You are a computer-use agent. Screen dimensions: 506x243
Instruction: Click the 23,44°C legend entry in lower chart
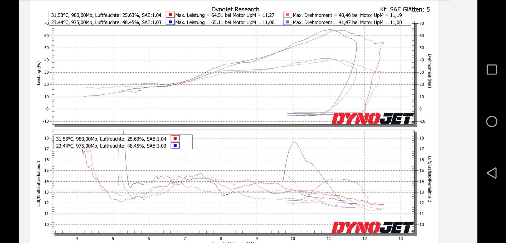click(111, 146)
